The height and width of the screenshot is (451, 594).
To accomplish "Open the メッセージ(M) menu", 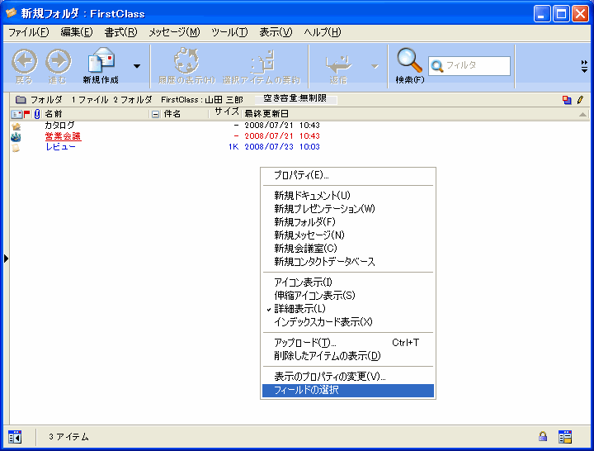I will 173,32.
